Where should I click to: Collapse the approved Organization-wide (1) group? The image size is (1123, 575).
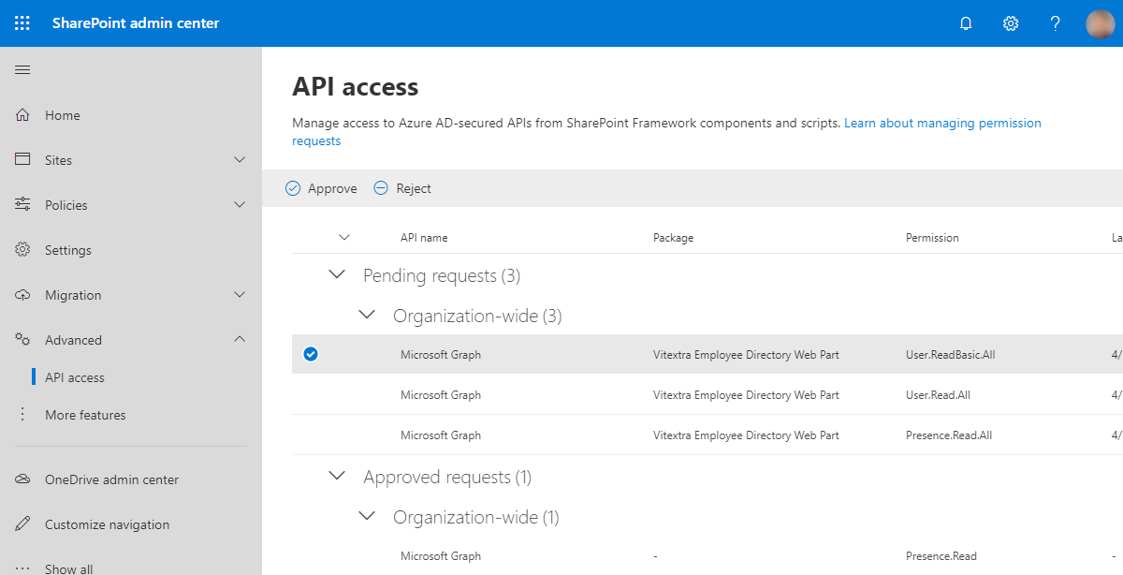click(x=367, y=517)
